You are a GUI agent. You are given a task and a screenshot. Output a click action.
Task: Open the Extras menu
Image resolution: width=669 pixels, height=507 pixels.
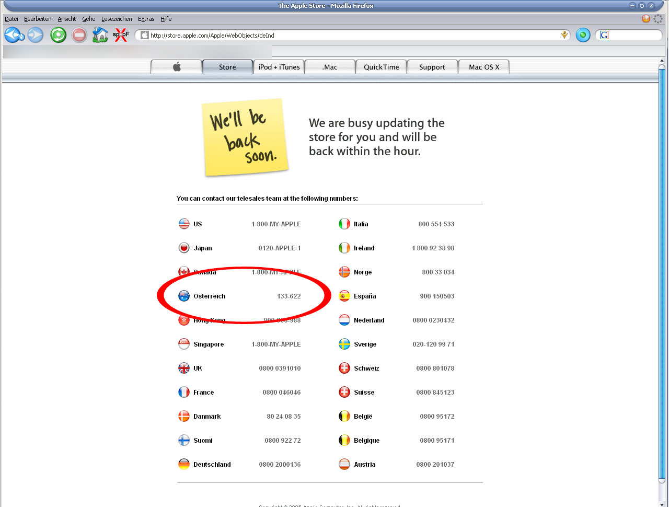click(x=146, y=19)
